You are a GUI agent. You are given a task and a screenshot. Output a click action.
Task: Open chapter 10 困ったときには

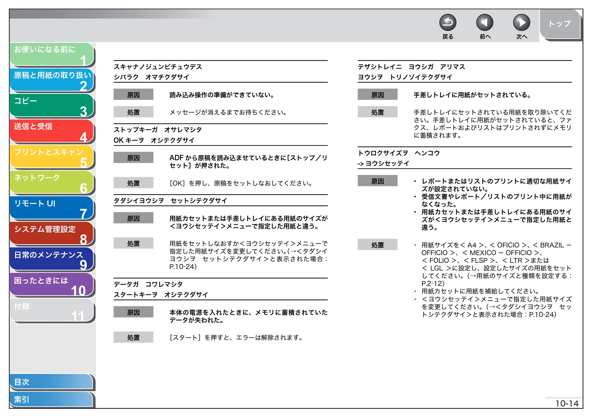tap(52, 285)
